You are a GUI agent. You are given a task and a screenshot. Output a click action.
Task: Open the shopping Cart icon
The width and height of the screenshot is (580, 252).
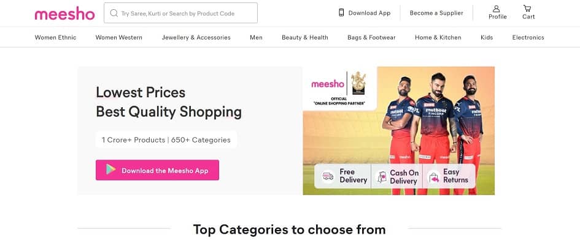click(528, 9)
